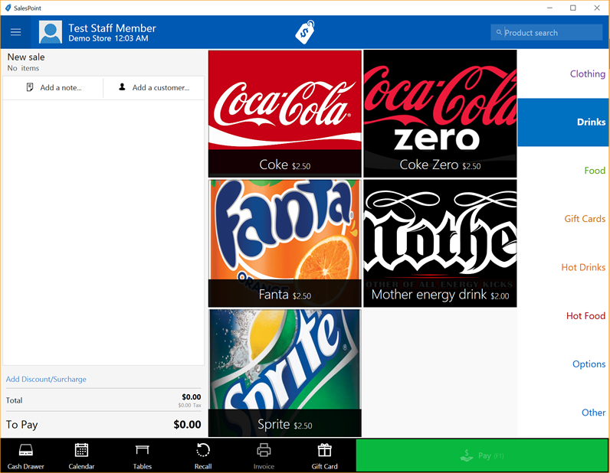This screenshot has height=473, width=610.
Task: Click the Total label
Action: tap(14, 400)
